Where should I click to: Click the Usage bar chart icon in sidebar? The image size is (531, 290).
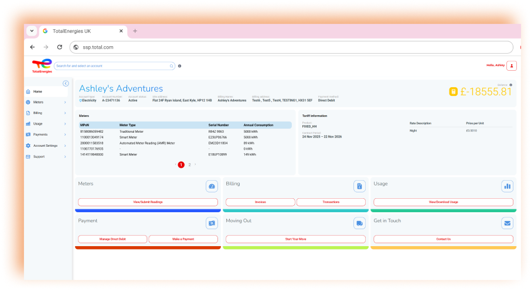point(28,124)
